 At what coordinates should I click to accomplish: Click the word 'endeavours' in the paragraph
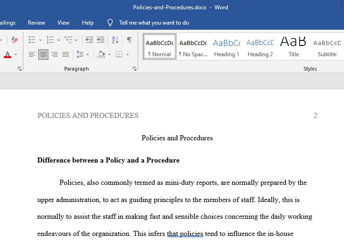[54, 234]
